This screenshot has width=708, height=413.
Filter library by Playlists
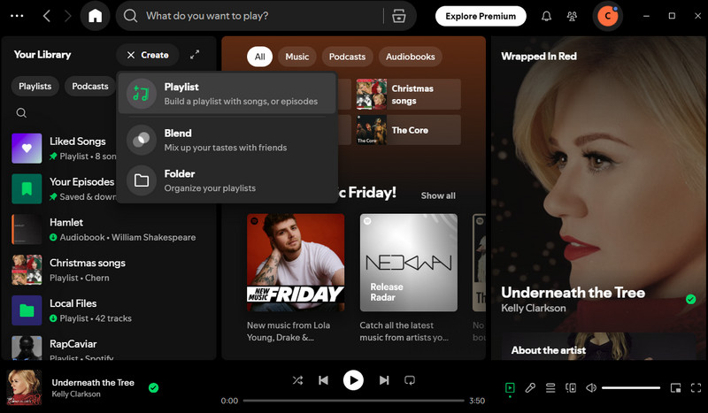35,86
